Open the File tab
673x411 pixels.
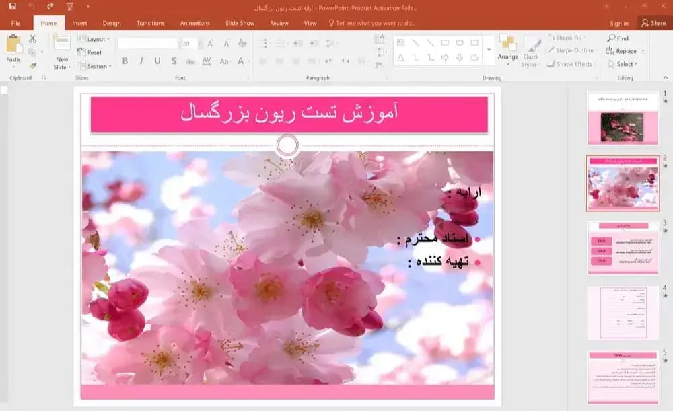coord(16,23)
